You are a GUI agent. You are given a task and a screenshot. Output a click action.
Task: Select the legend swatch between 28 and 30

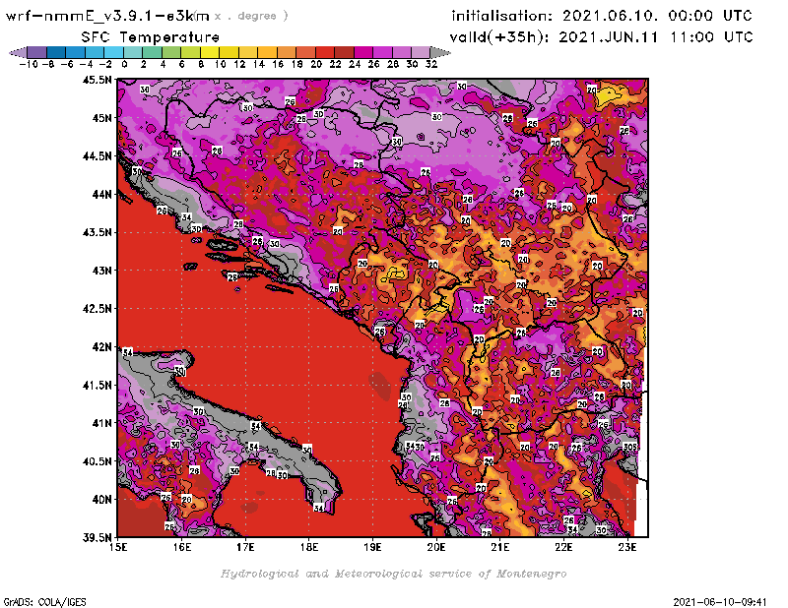[401, 52]
